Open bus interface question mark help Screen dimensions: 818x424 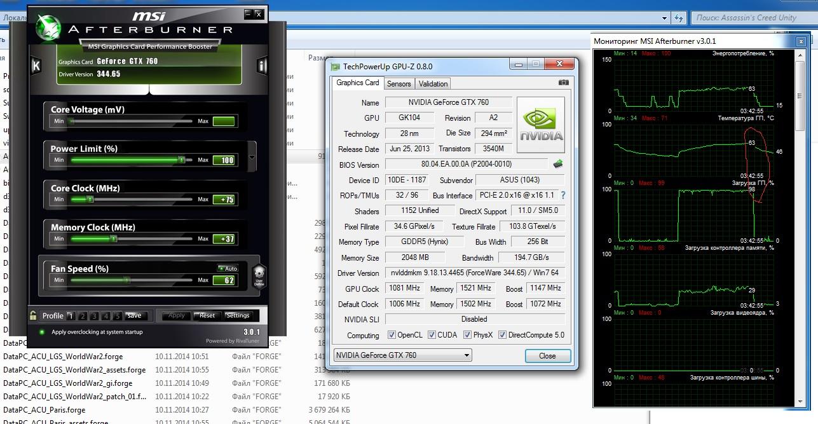562,195
